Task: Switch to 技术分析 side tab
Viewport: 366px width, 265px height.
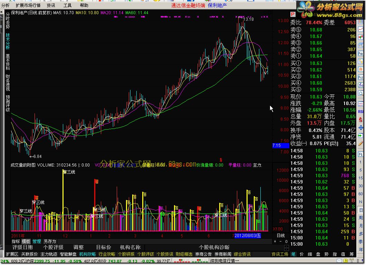Action: [x=8, y=41]
